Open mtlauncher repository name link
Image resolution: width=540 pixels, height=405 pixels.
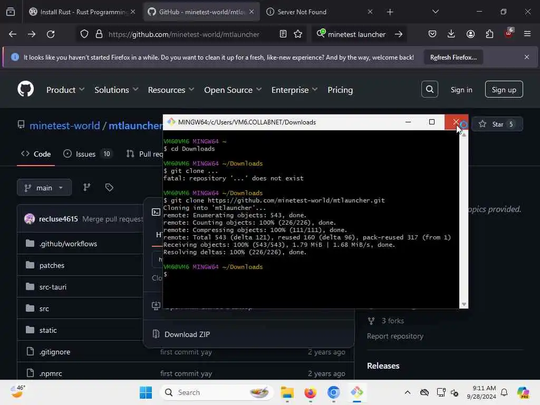coord(136,126)
